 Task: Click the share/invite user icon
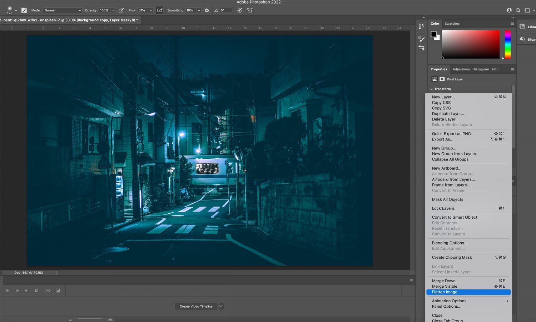pyautogui.click(x=509, y=10)
